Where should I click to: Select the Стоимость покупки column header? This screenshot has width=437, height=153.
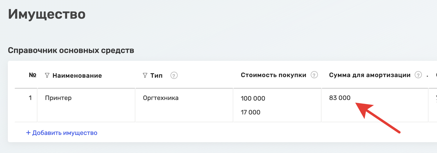click(x=274, y=75)
